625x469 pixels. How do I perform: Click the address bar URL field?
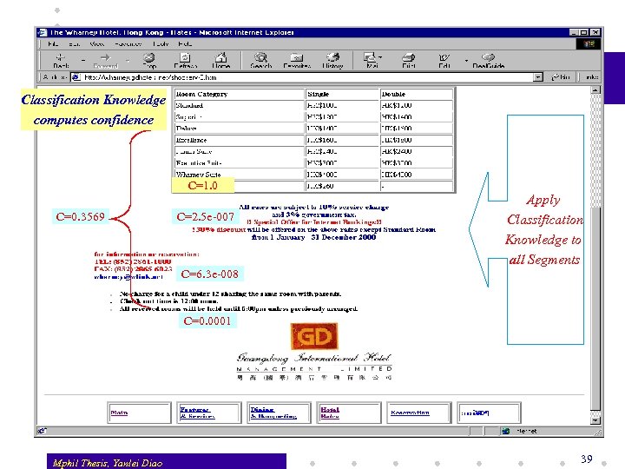307,77
